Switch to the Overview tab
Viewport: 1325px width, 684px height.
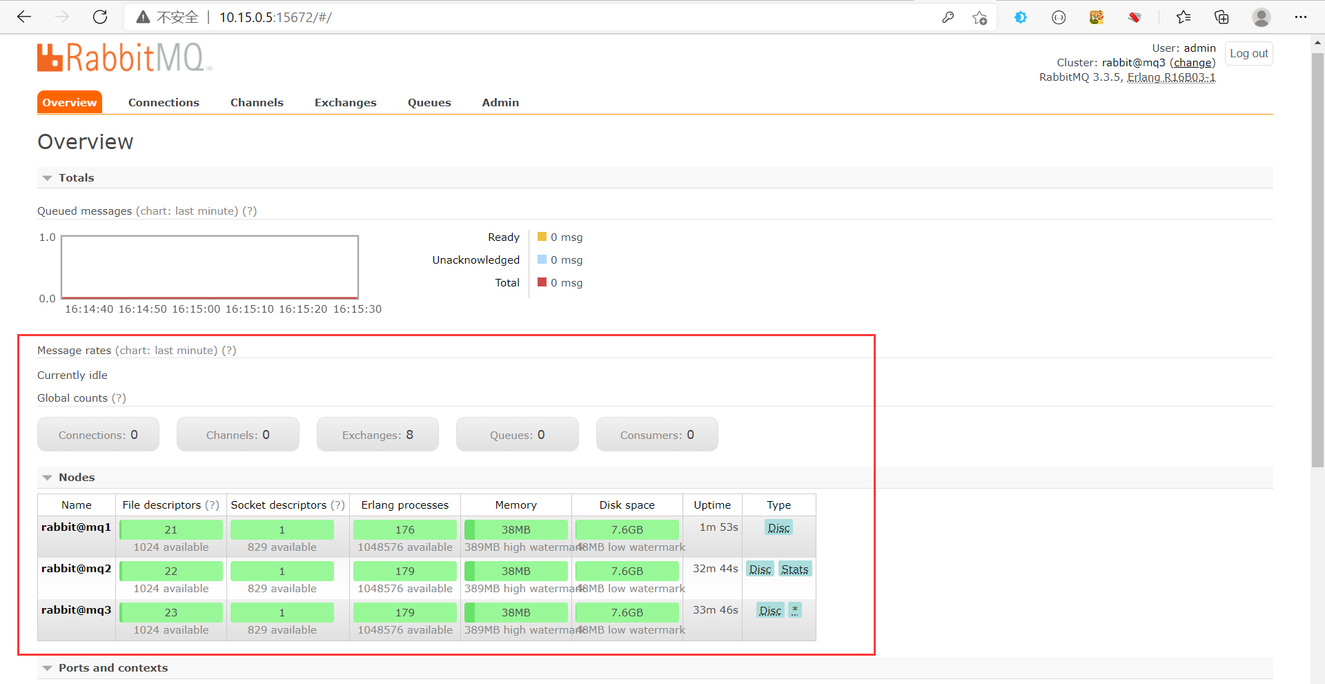pyautogui.click(x=70, y=102)
